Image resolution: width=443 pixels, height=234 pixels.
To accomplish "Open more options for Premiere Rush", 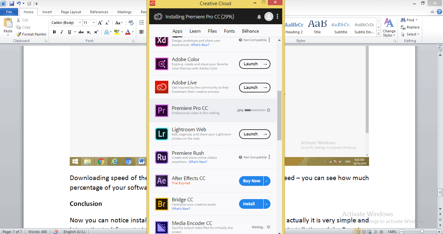I will click(269, 157).
